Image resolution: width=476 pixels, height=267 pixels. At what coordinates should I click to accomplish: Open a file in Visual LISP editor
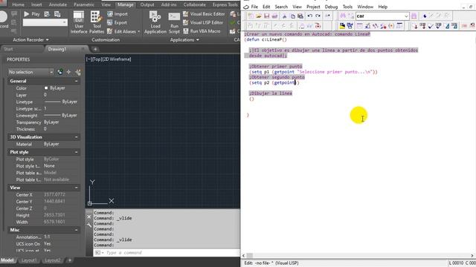pos(259,16)
